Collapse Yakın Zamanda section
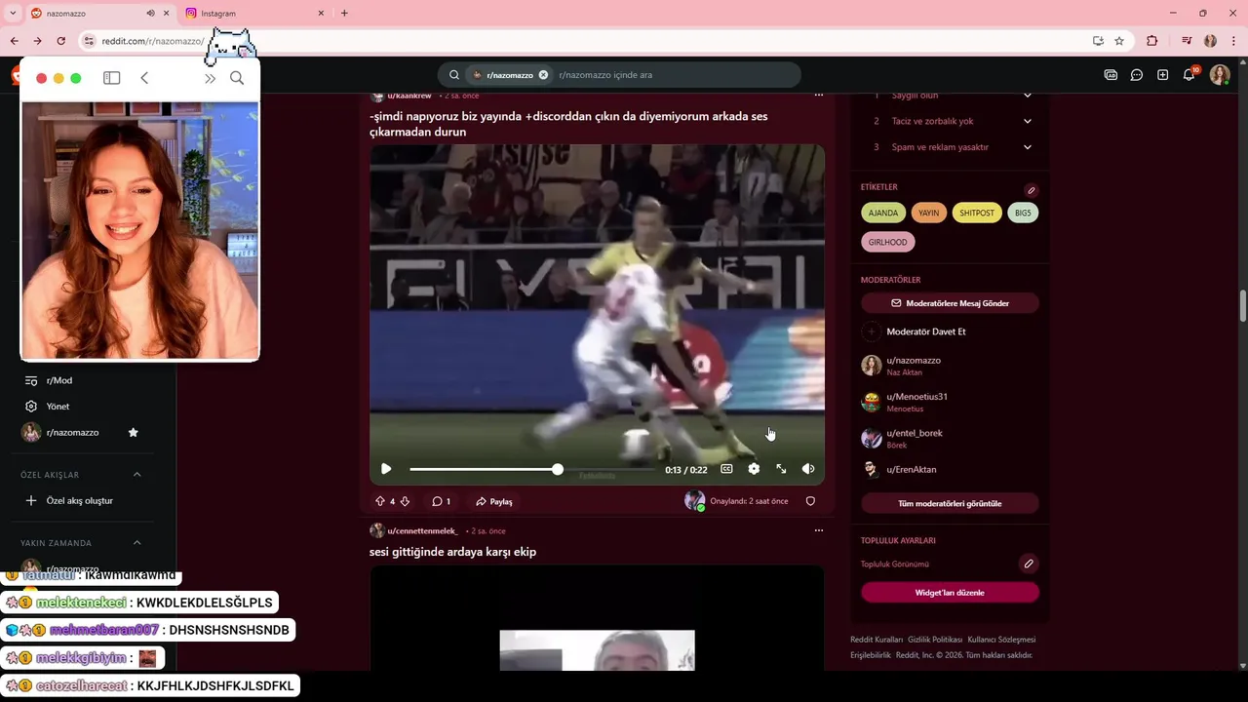1248x702 pixels. click(136, 543)
